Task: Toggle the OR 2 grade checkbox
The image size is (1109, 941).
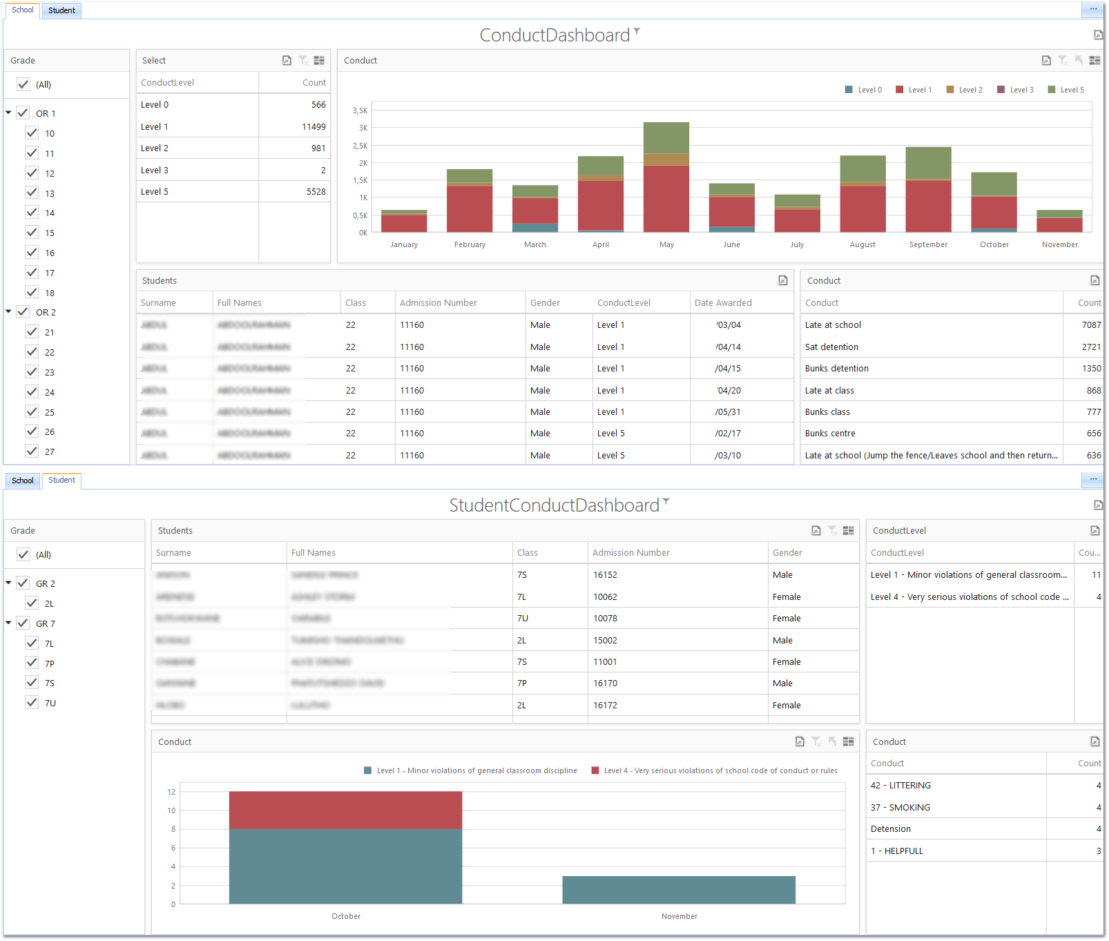Action: (23, 311)
